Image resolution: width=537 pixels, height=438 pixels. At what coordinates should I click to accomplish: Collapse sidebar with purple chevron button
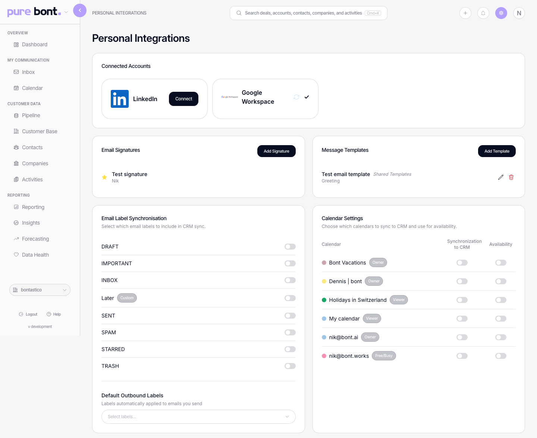click(80, 10)
